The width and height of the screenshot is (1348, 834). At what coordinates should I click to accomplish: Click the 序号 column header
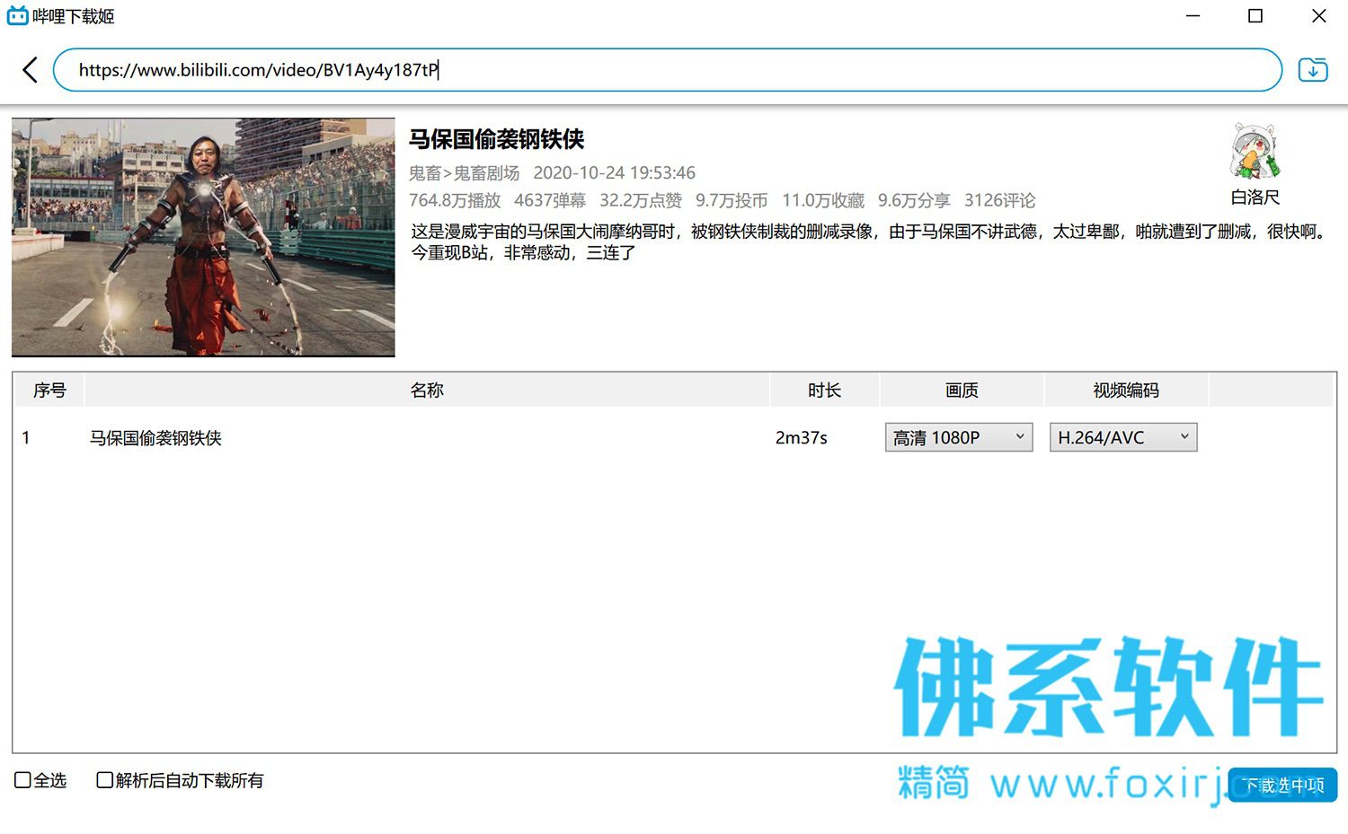[49, 391]
